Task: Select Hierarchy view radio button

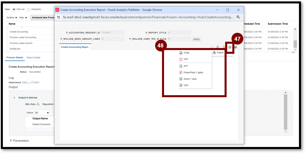Action: 29,9
